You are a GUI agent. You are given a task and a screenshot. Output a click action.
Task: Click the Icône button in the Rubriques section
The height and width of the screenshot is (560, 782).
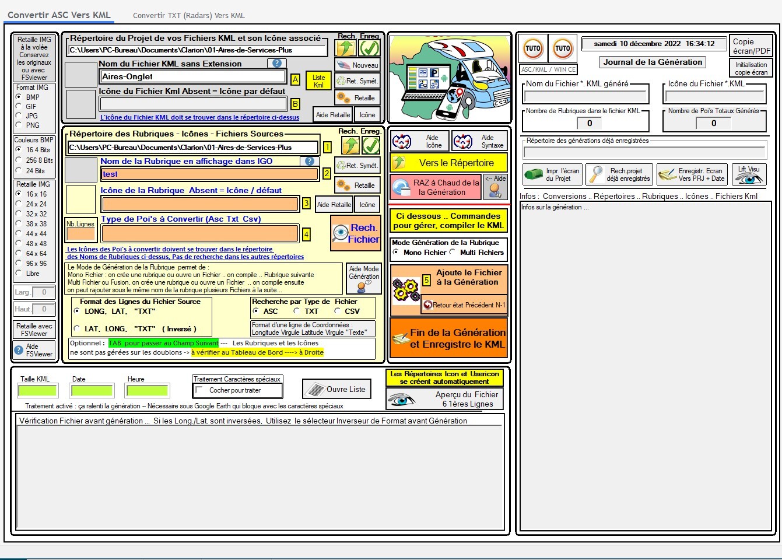(x=367, y=205)
